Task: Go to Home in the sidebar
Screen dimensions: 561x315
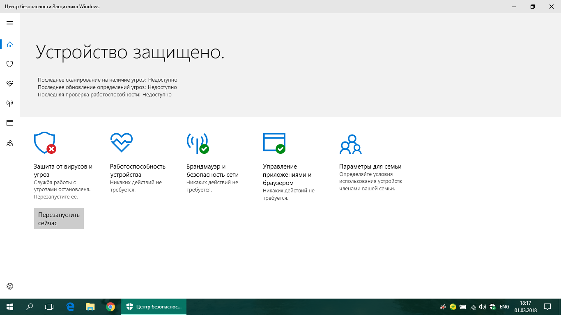Action: tap(10, 44)
